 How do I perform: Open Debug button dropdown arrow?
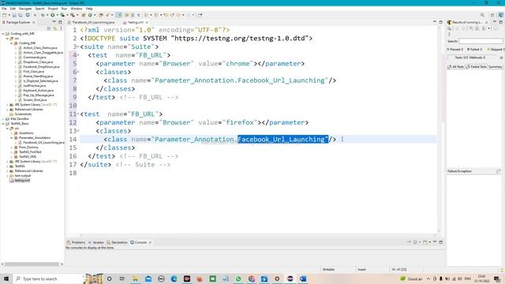pyautogui.click(x=47, y=15)
